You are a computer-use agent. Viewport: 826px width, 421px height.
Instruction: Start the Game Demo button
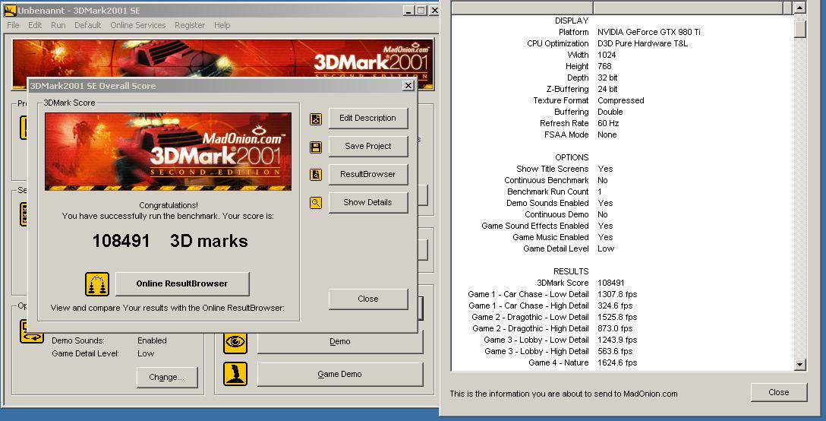coord(340,374)
